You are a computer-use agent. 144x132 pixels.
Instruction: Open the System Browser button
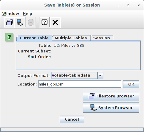[111, 108]
